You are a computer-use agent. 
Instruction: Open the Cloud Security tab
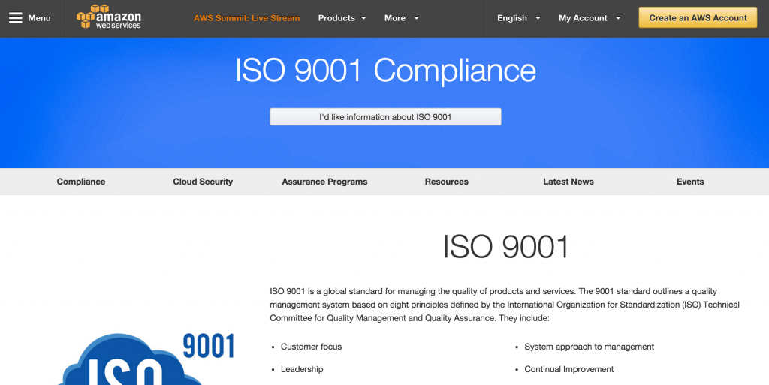click(x=203, y=182)
